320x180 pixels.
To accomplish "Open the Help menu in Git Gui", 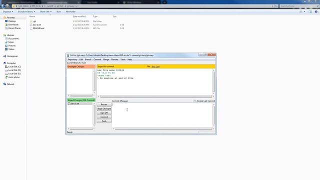I will tap(129, 59).
